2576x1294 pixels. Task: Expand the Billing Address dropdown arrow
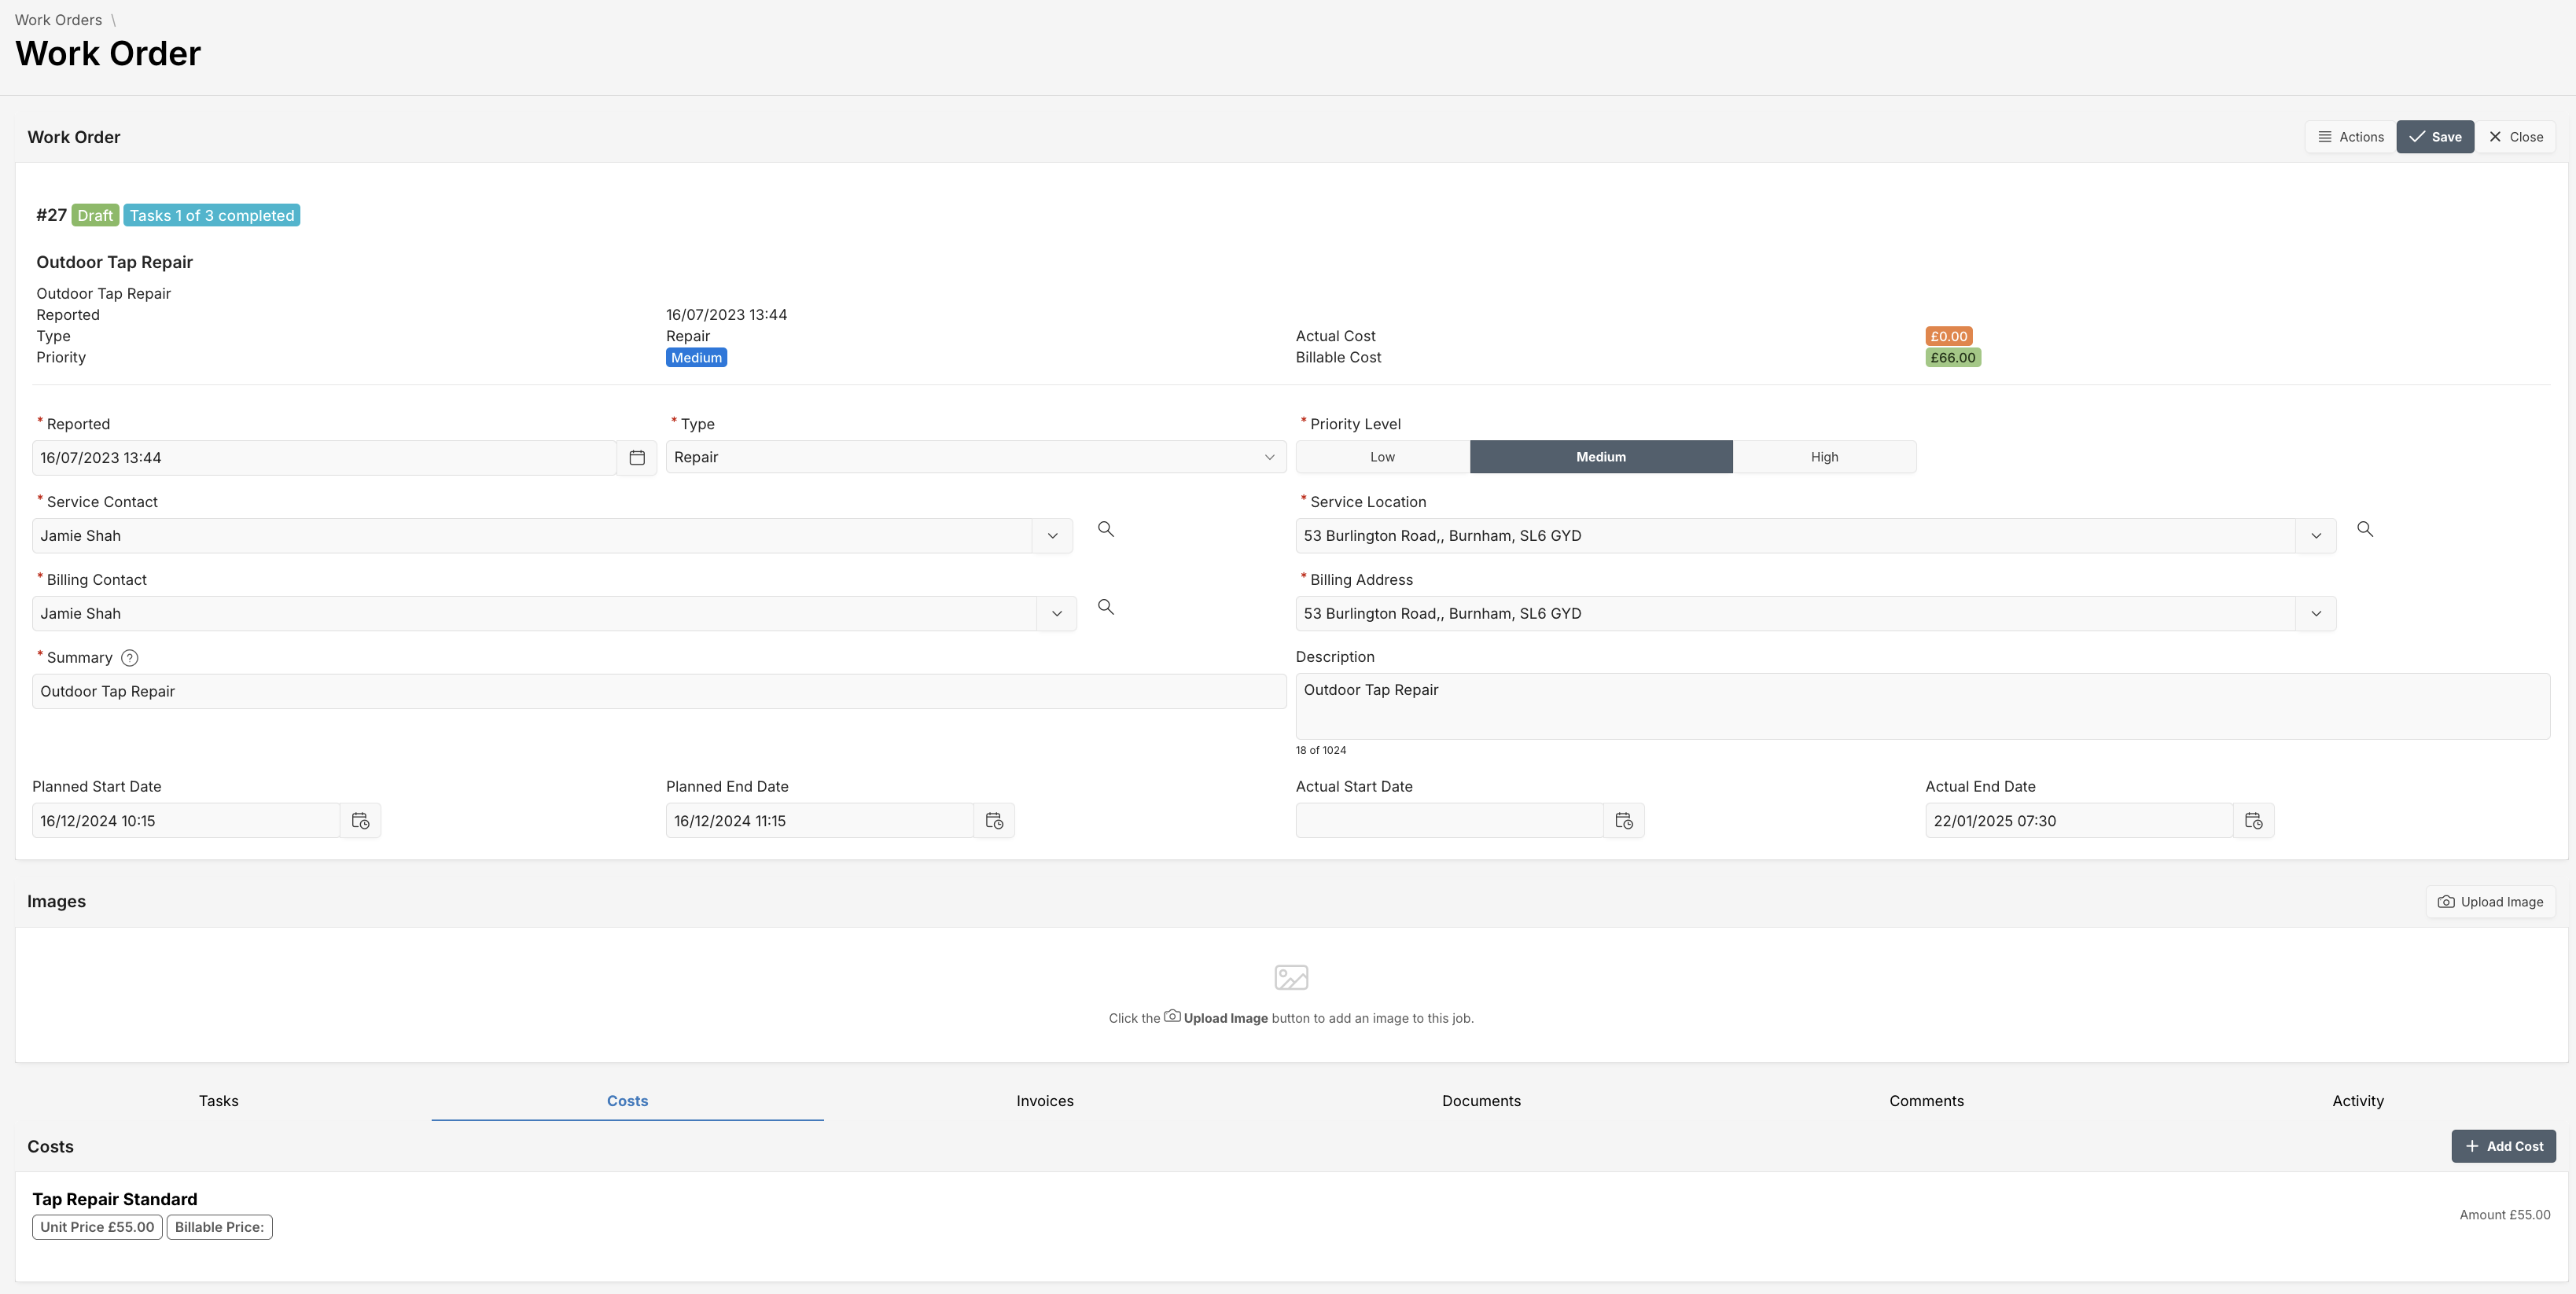pos(2316,614)
